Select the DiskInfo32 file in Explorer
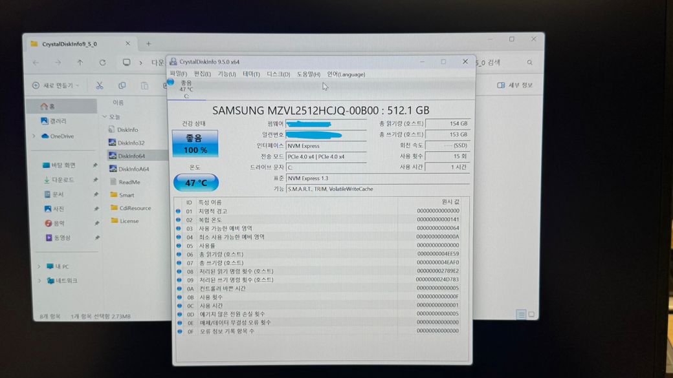This screenshot has width=673, height=378. pyautogui.click(x=127, y=143)
